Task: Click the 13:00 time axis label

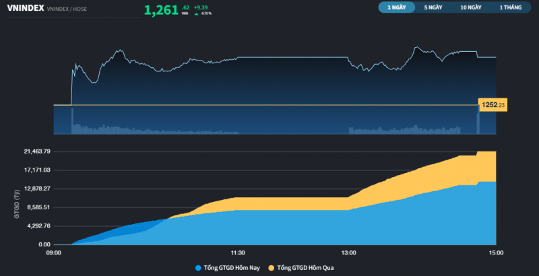Action: click(348, 253)
